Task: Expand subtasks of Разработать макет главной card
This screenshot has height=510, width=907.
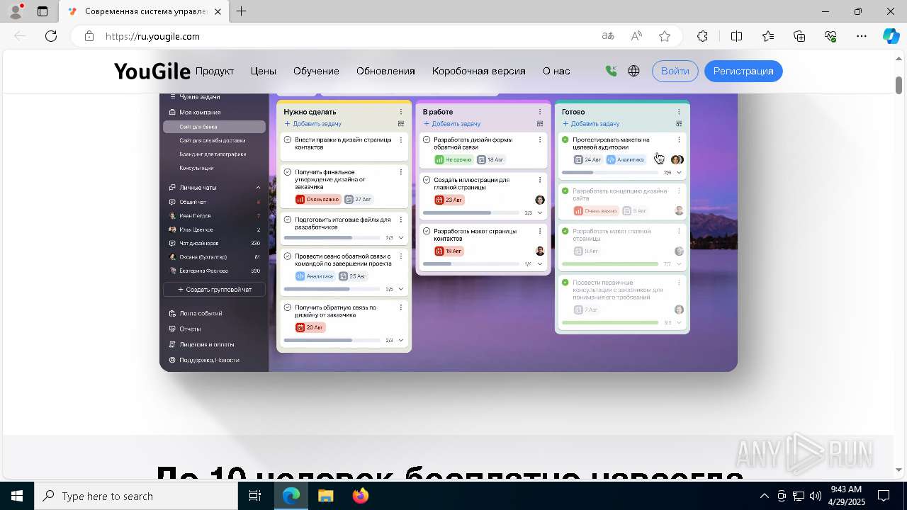Action: [x=679, y=264]
